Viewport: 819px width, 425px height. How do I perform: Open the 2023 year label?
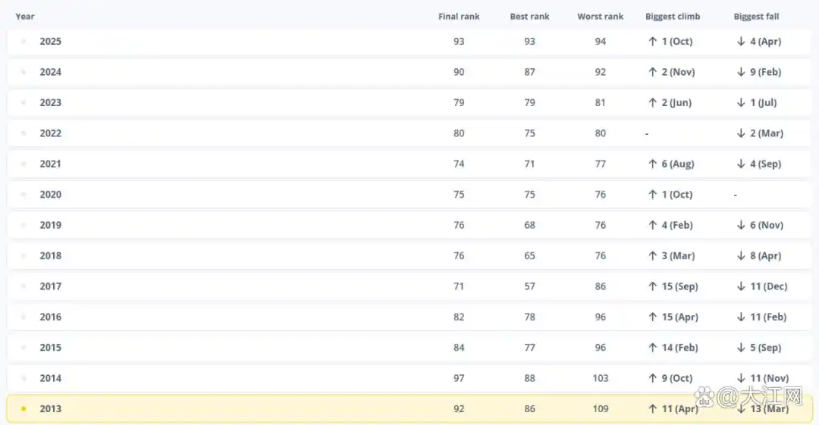pos(51,103)
